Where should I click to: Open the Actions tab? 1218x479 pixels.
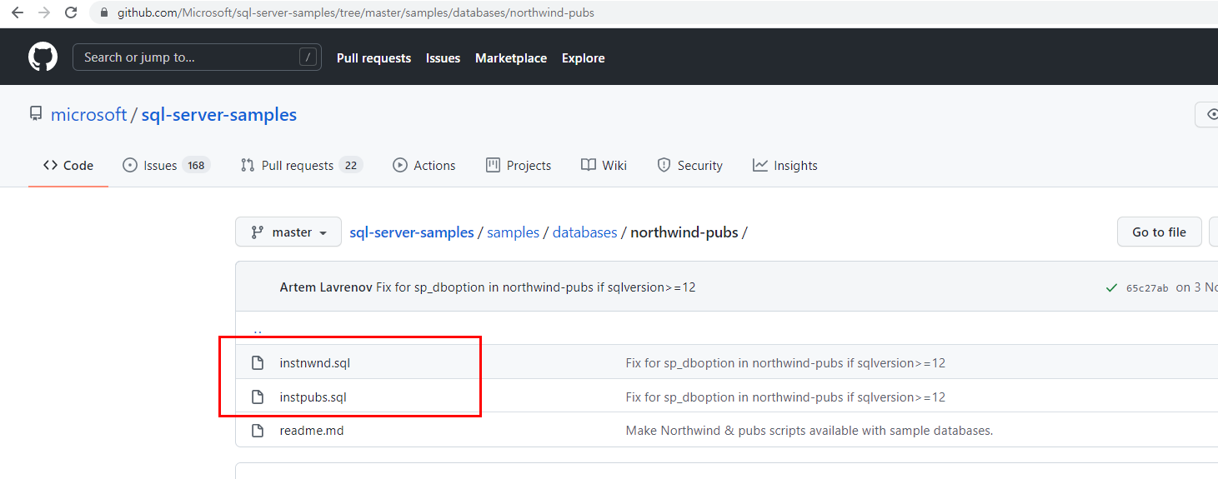tap(424, 166)
